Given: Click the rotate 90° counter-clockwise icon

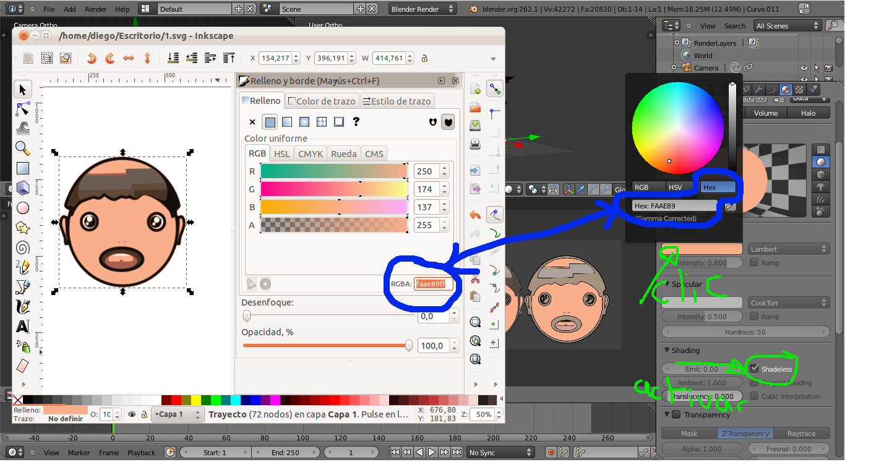Looking at the screenshot, I should pyautogui.click(x=92, y=58).
